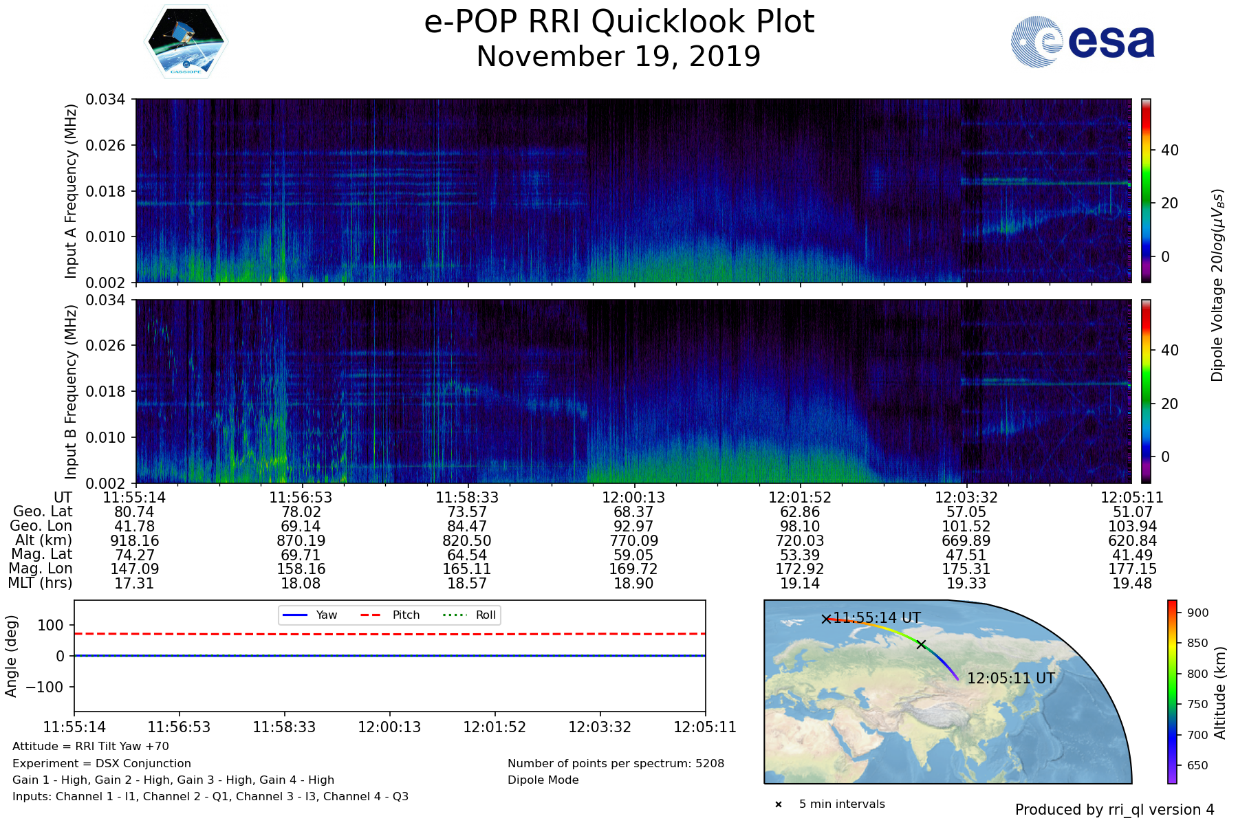This screenshot has height=825, width=1238.
Task: Click the Input B dipole voltage colorbar
Action: 1146,391
